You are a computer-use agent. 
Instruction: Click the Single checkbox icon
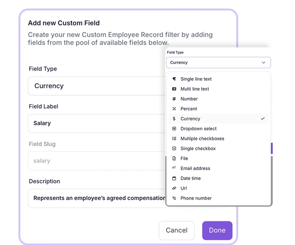click(174, 149)
